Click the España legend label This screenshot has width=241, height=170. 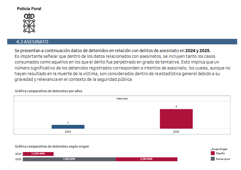(x=220, y=153)
